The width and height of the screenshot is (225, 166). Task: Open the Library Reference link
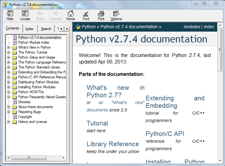(113, 144)
